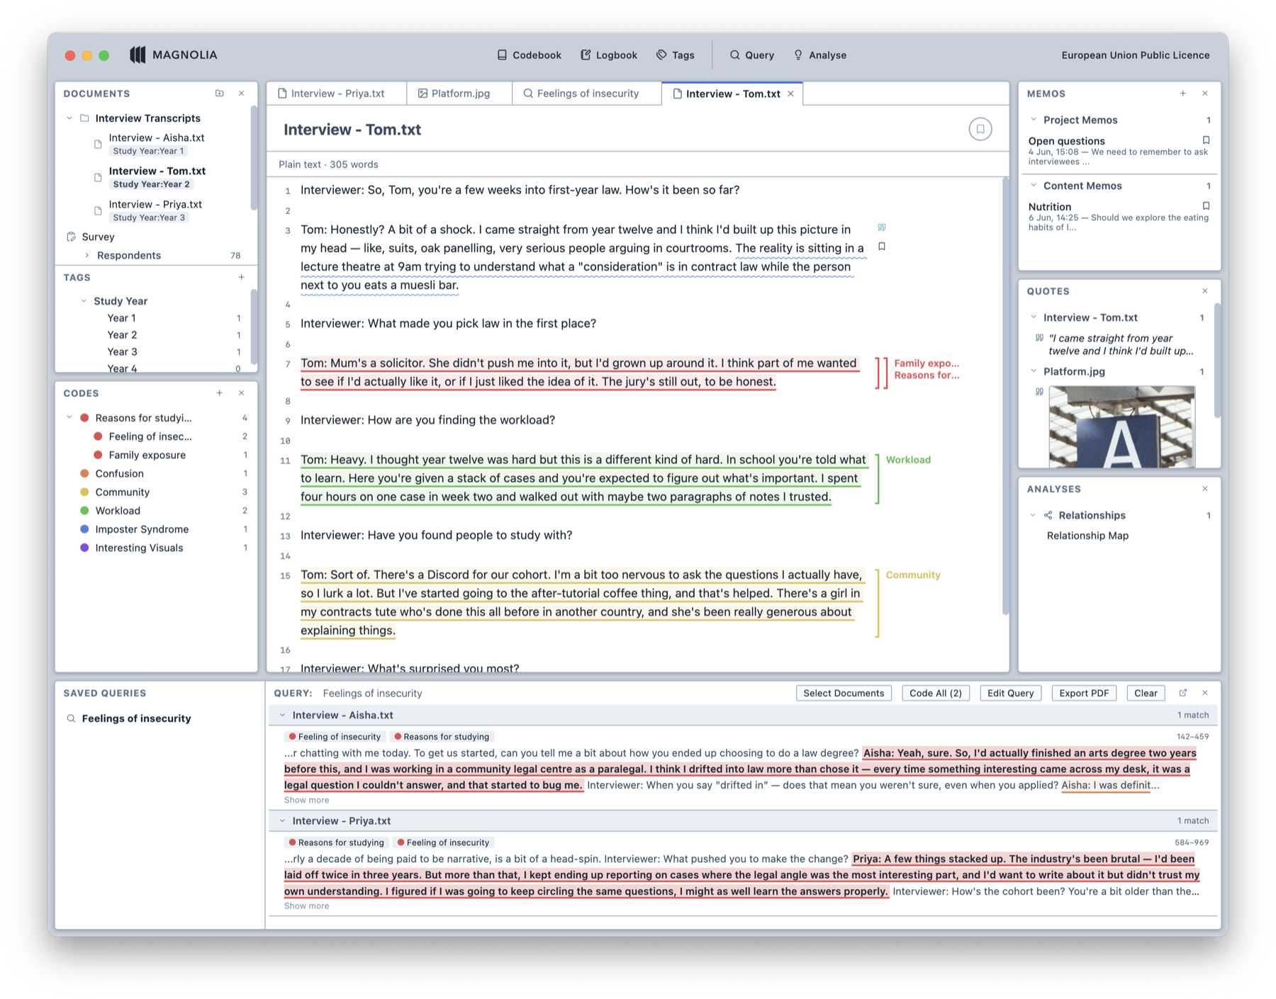Viewport: 1276px width, 999px height.
Task: Click the Workload margin code label
Action: pos(908,460)
